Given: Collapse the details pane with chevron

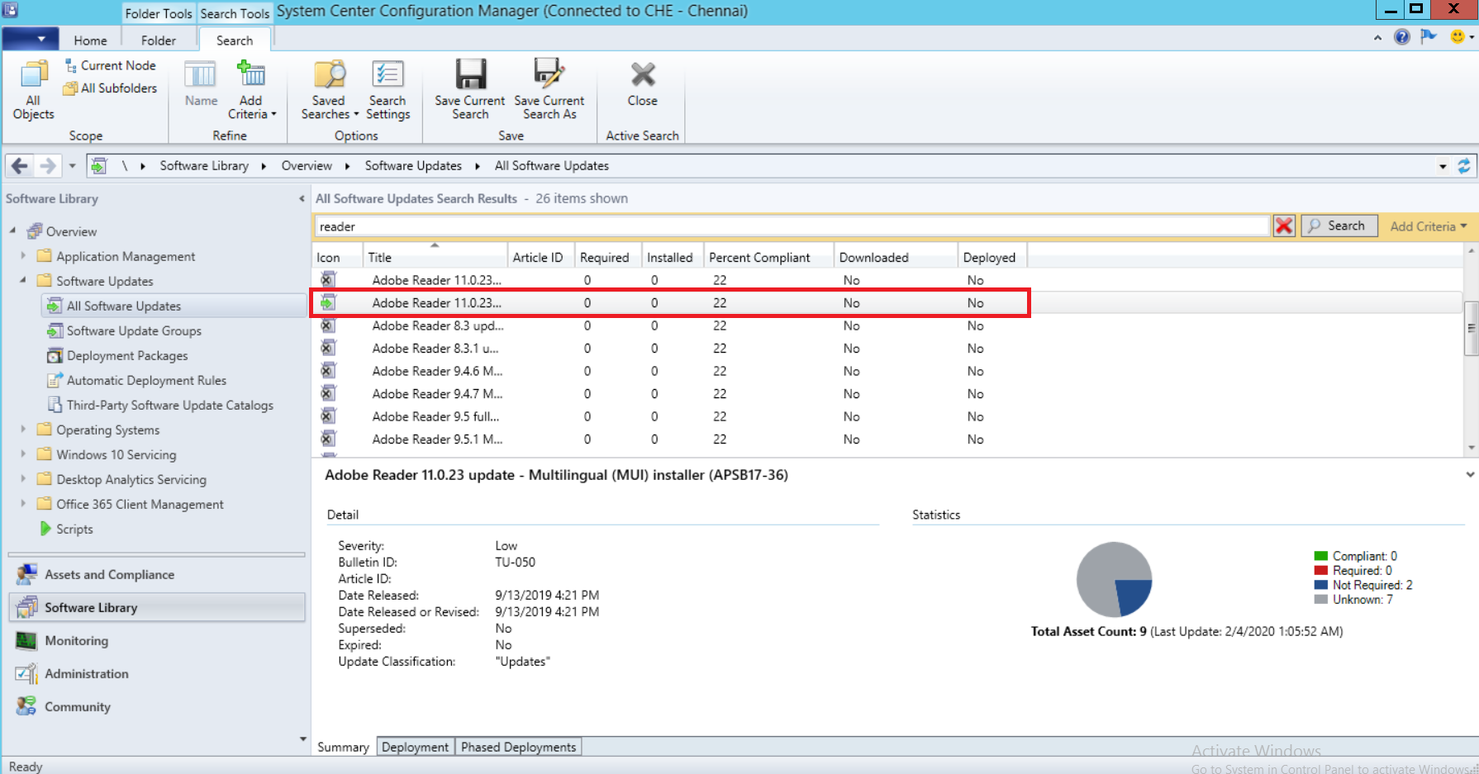Looking at the screenshot, I should [x=1470, y=475].
